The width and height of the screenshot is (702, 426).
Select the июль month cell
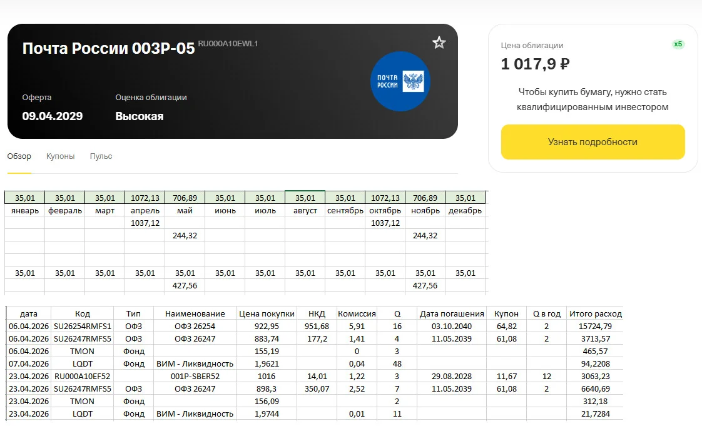(x=265, y=210)
